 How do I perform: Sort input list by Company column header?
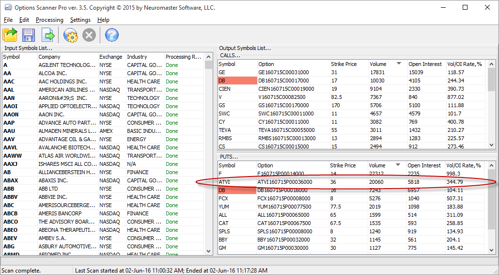click(67, 57)
